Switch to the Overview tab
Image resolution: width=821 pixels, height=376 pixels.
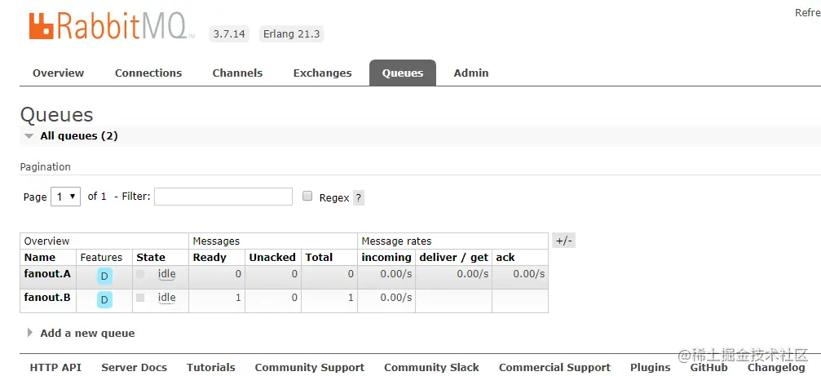point(58,73)
